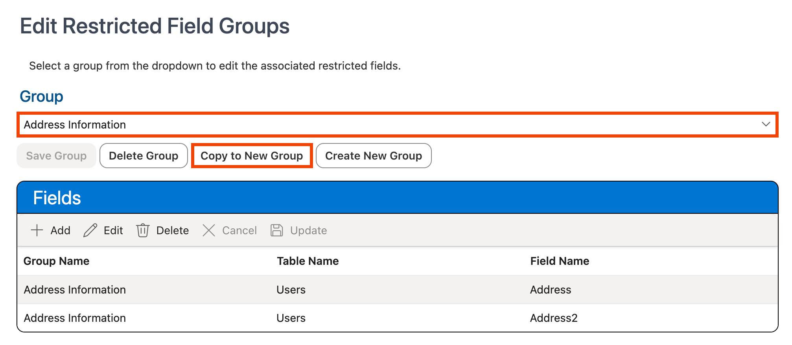Click the blue Group label above dropdown
Image resolution: width=792 pixels, height=345 pixels.
click(41, 96)
